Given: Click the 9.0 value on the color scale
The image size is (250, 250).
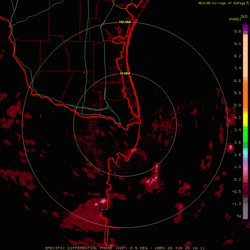Looking at the screenshot, I should pos(237,44).
